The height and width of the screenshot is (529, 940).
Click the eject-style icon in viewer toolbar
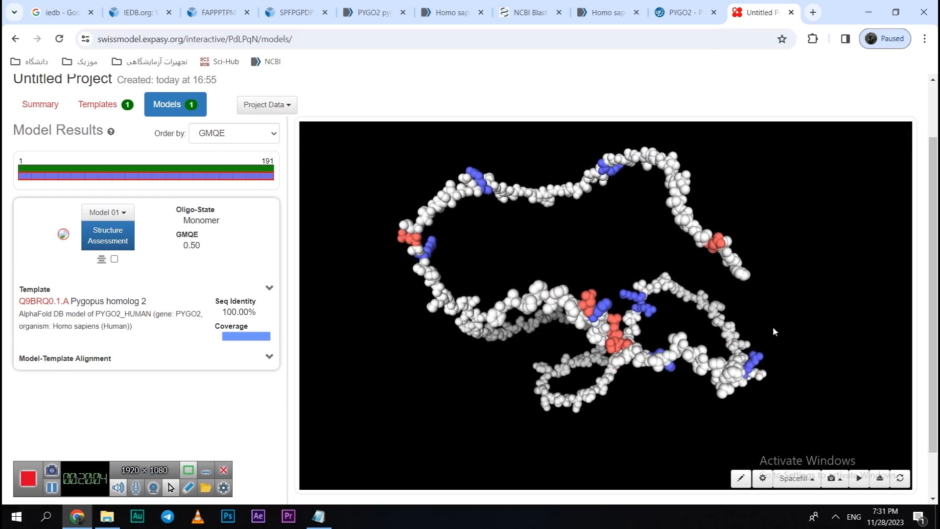(879, 478)
